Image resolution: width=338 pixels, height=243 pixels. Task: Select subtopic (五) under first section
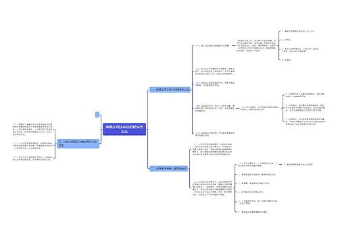coord(215,134)
